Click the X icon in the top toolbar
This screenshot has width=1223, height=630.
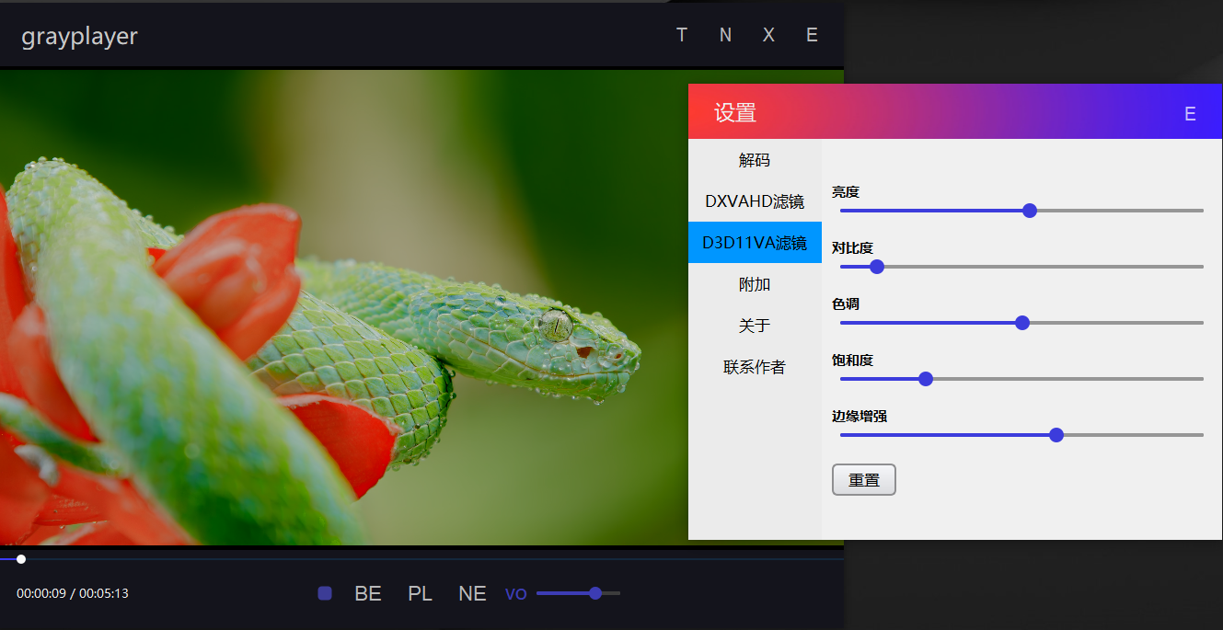pyautogui.click(x=768, y=35)
